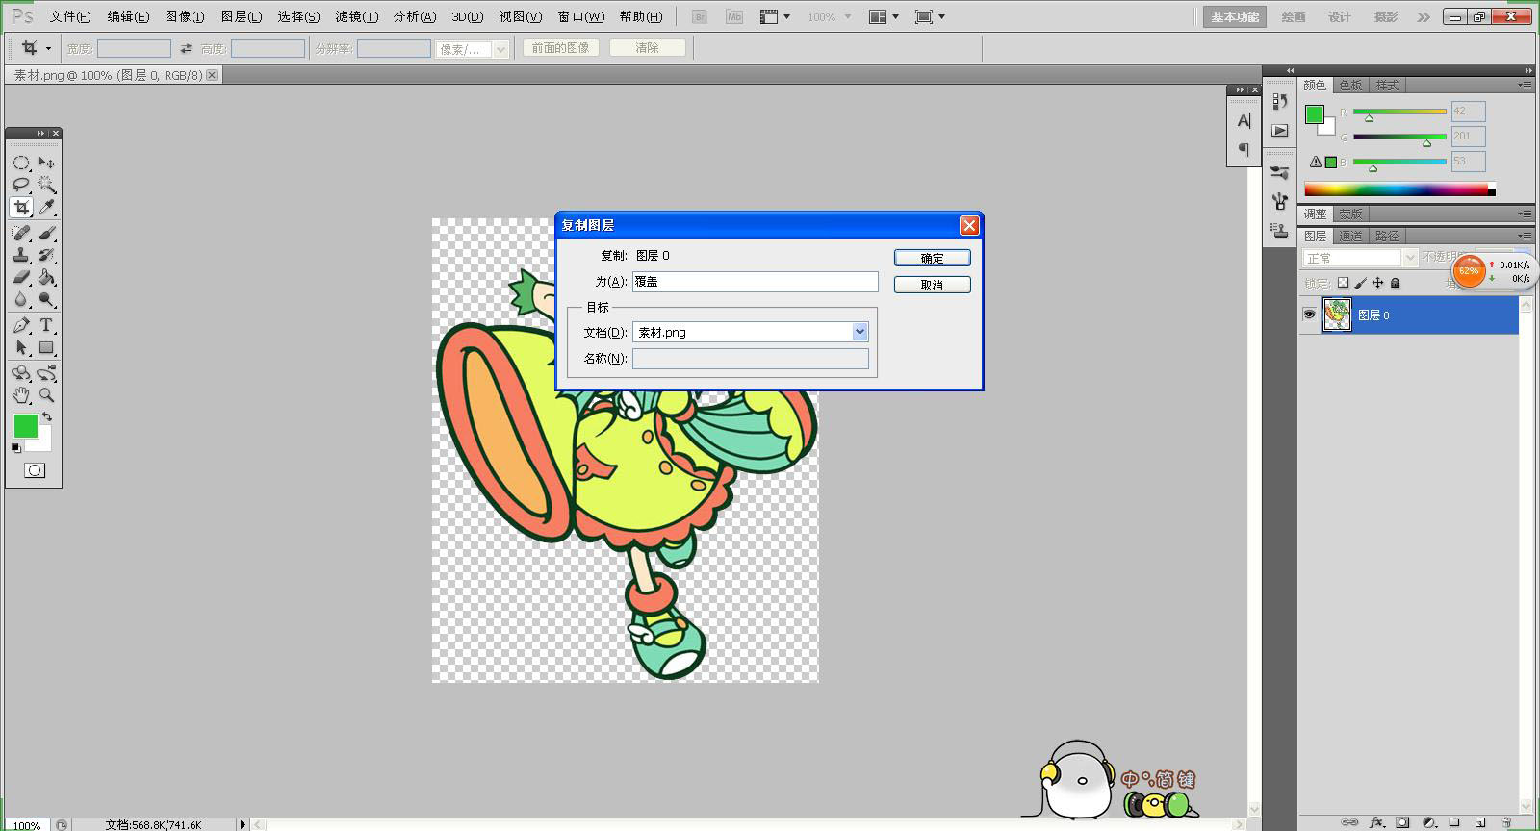
Task: Open the Paragraph panel icon
Action: pyautogui.click(x=1244, y=150)
